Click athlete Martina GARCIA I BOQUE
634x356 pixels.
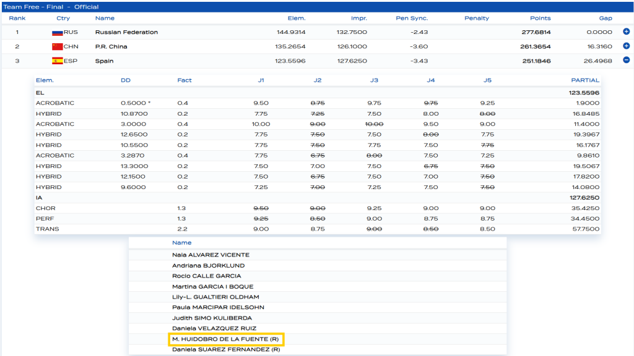213,287
